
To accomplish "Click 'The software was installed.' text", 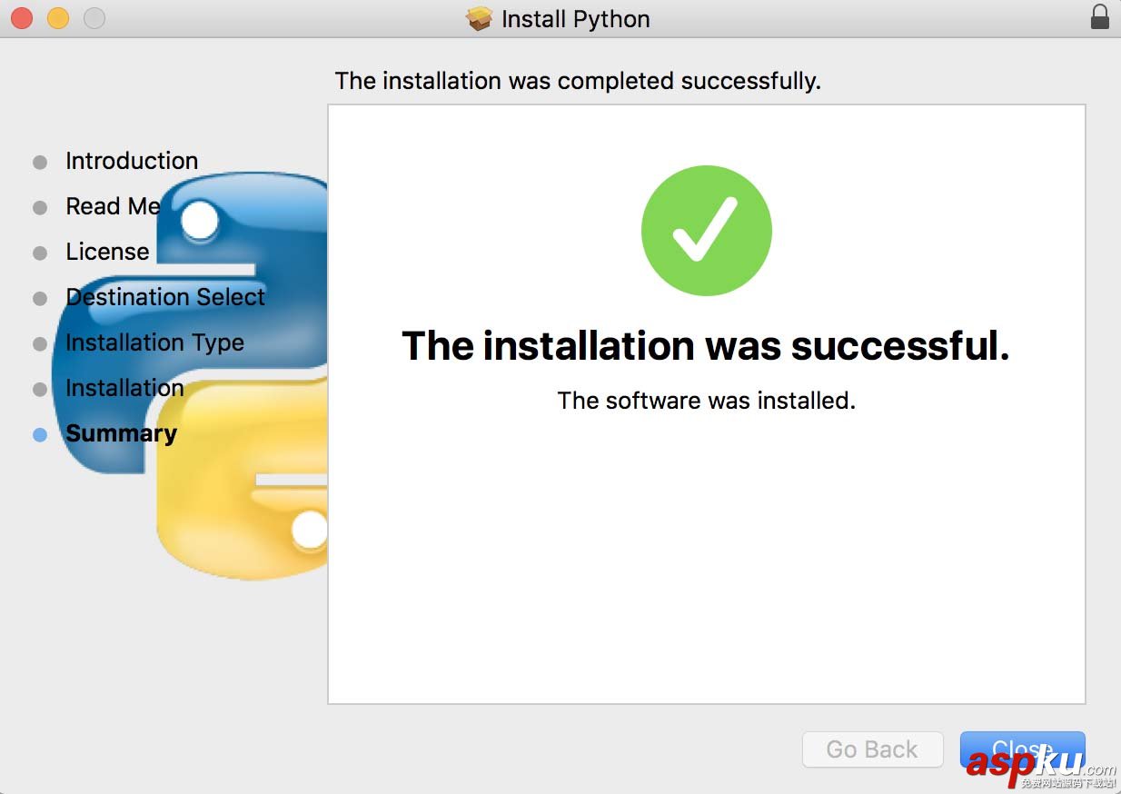I will click(707, 400).
